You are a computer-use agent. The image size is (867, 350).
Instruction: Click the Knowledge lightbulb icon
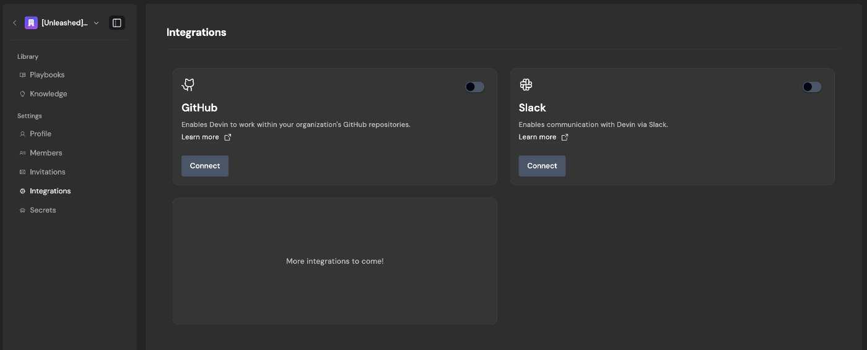[23, 94]
